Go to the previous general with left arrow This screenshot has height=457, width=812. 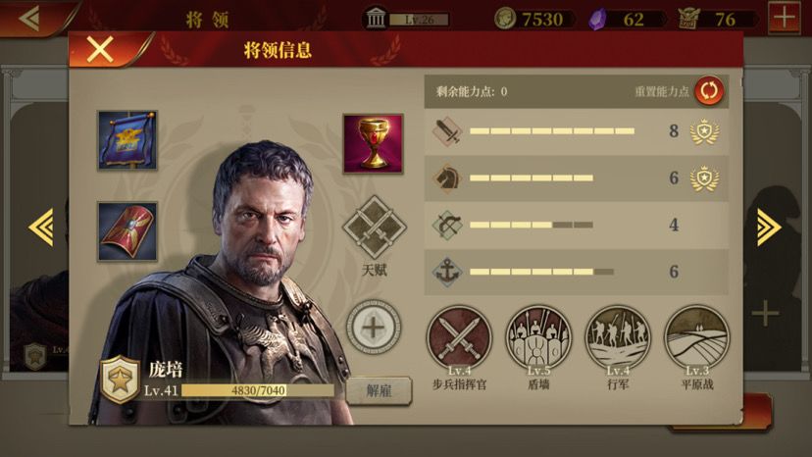pyautogui.click(x=41, y=227)
